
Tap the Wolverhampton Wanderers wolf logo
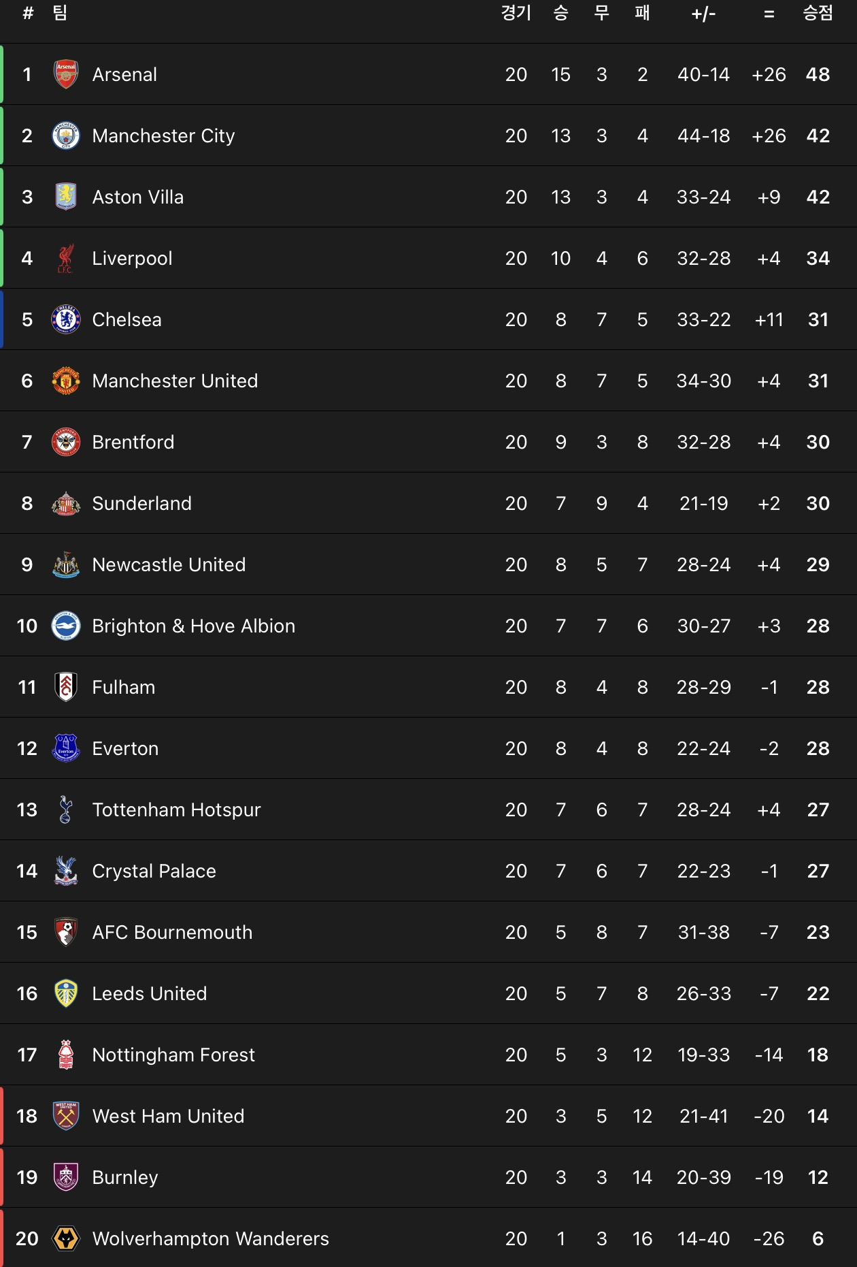[66, 1238]
